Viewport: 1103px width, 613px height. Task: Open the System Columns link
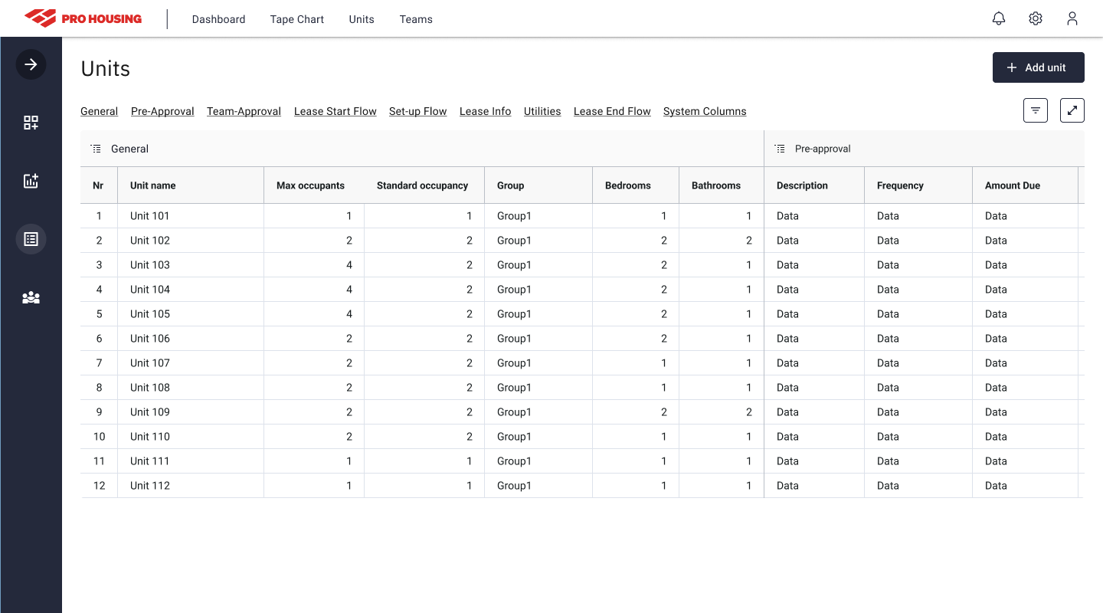(x=705, y=111)
